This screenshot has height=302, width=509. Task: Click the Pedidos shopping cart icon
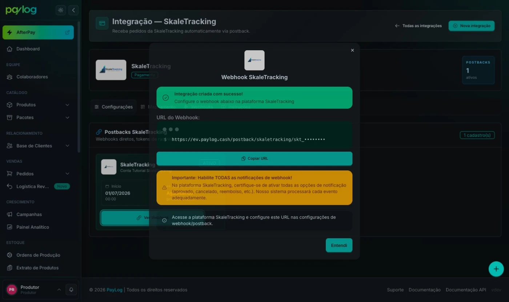(x=10, y=174)
